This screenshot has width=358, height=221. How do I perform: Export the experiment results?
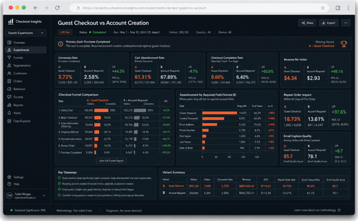(x=328, y=23)
